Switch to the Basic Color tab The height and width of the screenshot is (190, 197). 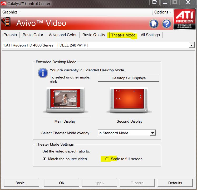tap(33, 35)
